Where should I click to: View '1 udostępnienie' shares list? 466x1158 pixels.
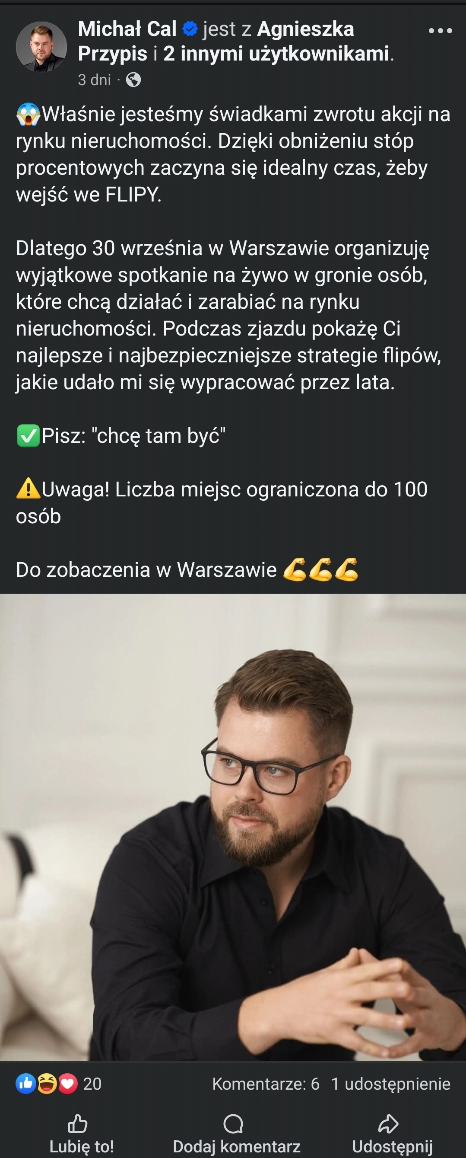pyautogui.click(x=390, y=1084)
